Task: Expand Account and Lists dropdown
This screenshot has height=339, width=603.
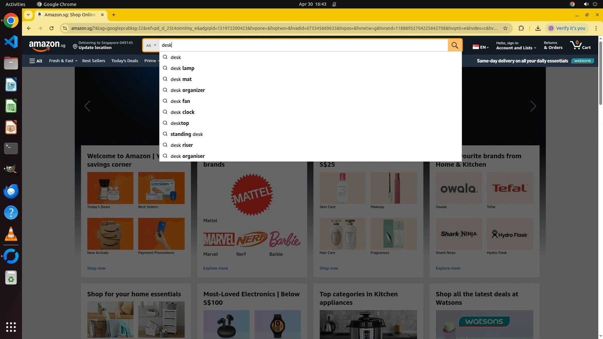Action: (x=516, y=48)
